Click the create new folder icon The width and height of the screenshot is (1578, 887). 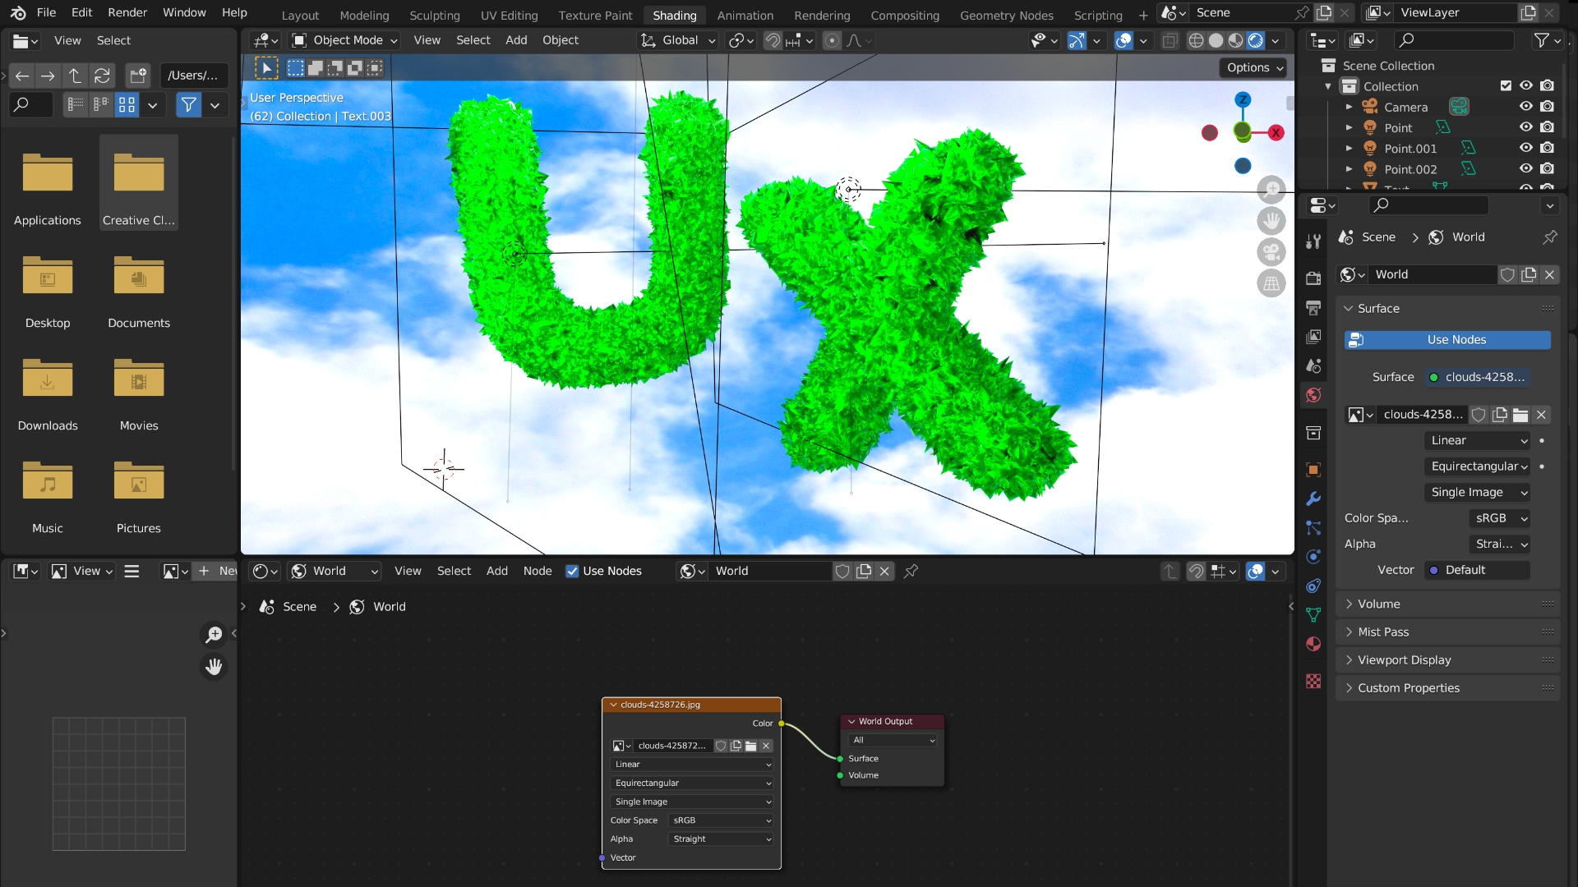click(x=137, y=76)
